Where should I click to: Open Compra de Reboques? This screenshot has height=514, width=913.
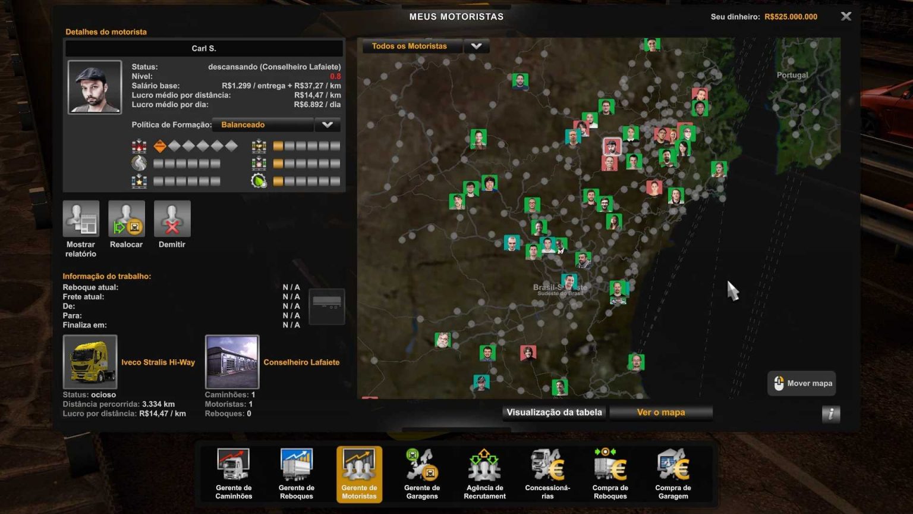pos(610,466)
